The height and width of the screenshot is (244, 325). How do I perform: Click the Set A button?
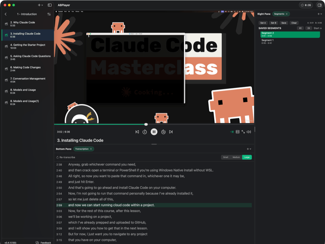point(263,23)
